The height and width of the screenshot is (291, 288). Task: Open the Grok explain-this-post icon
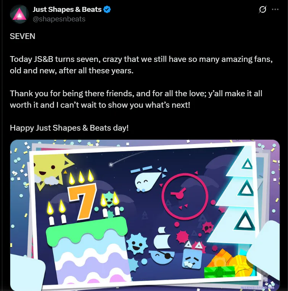click(262, 10)
